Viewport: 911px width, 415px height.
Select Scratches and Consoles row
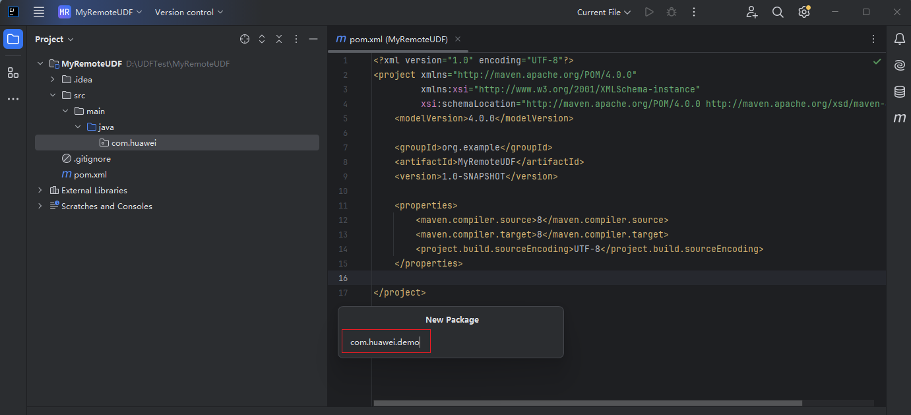[x=177, y=206]
